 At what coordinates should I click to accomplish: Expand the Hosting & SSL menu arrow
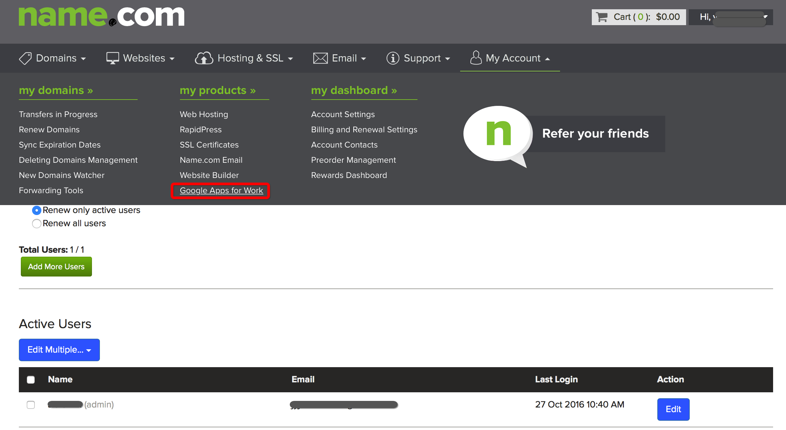click(290, 59)
